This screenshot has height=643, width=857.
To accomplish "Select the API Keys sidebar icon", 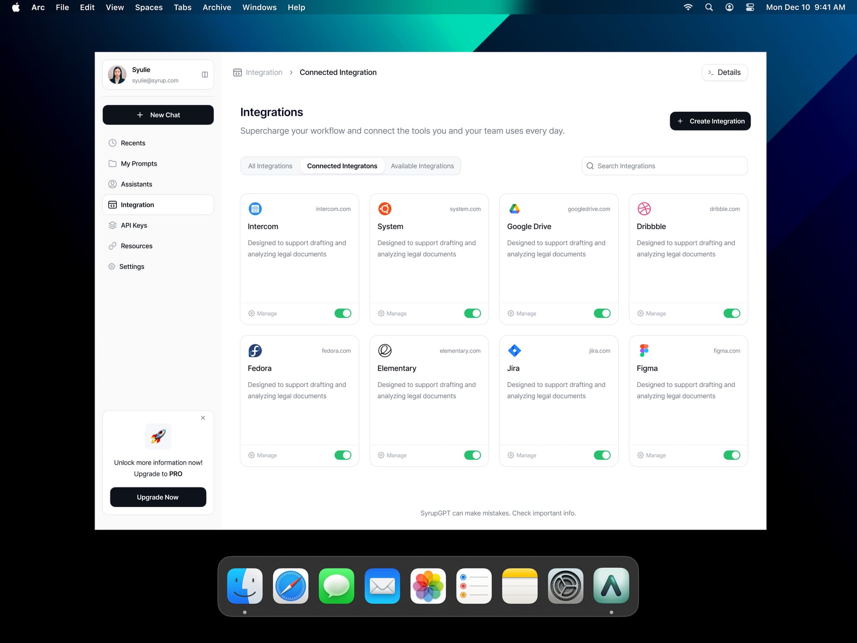I will click(x=112, y=225).
